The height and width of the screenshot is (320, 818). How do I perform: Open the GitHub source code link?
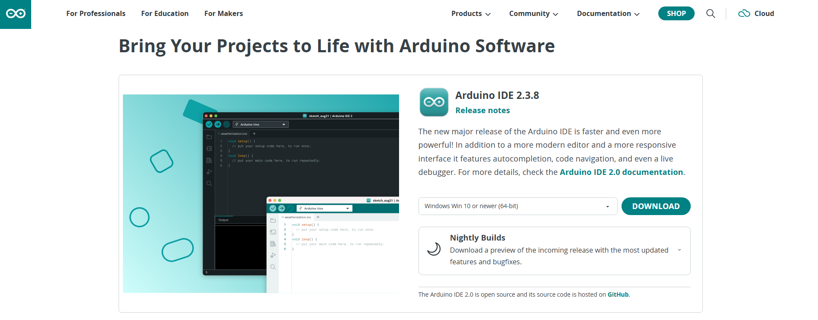tap(618, 295)
